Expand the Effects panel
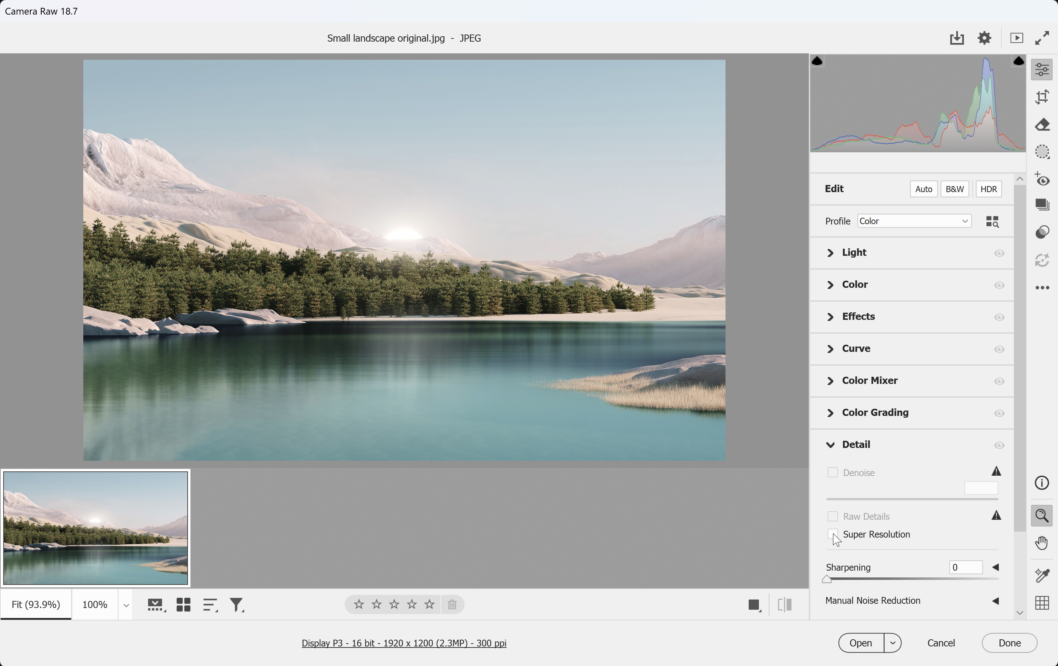Viewport: 1058px width, 666px height. click(830, 317)
